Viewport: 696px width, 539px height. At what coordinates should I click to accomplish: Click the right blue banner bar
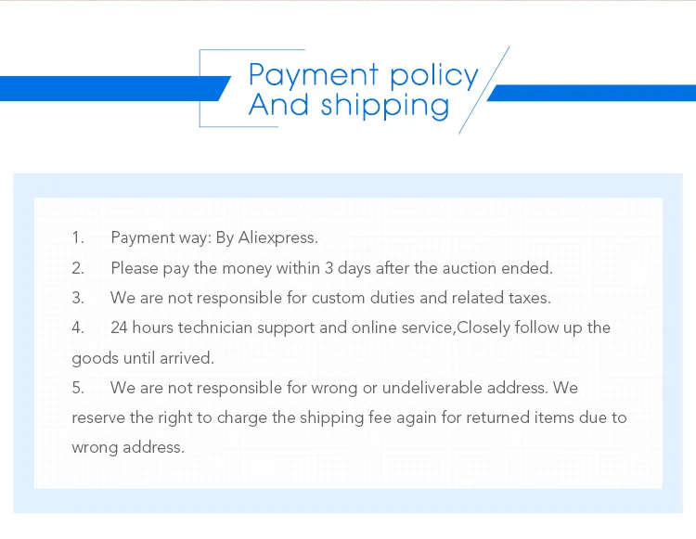click(x=592, y=93)
